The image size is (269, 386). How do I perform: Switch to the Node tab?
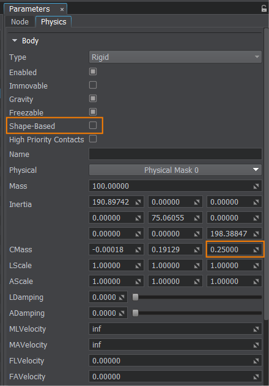pos(20,22)
